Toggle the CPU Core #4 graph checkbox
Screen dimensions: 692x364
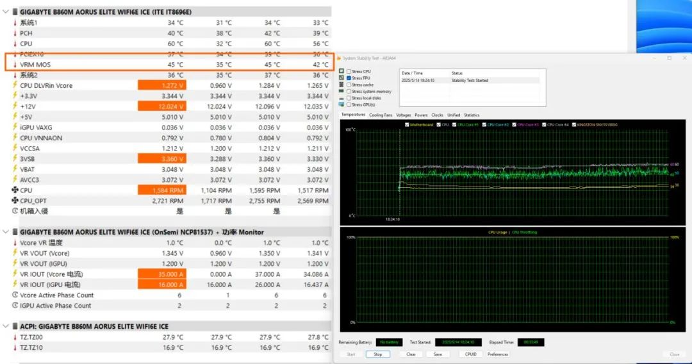(544, 125)
